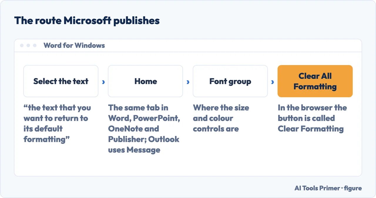The image size is (376, 198).
Task: Click the caption mentioning Outlook uses Message
Action: [144, 129]
